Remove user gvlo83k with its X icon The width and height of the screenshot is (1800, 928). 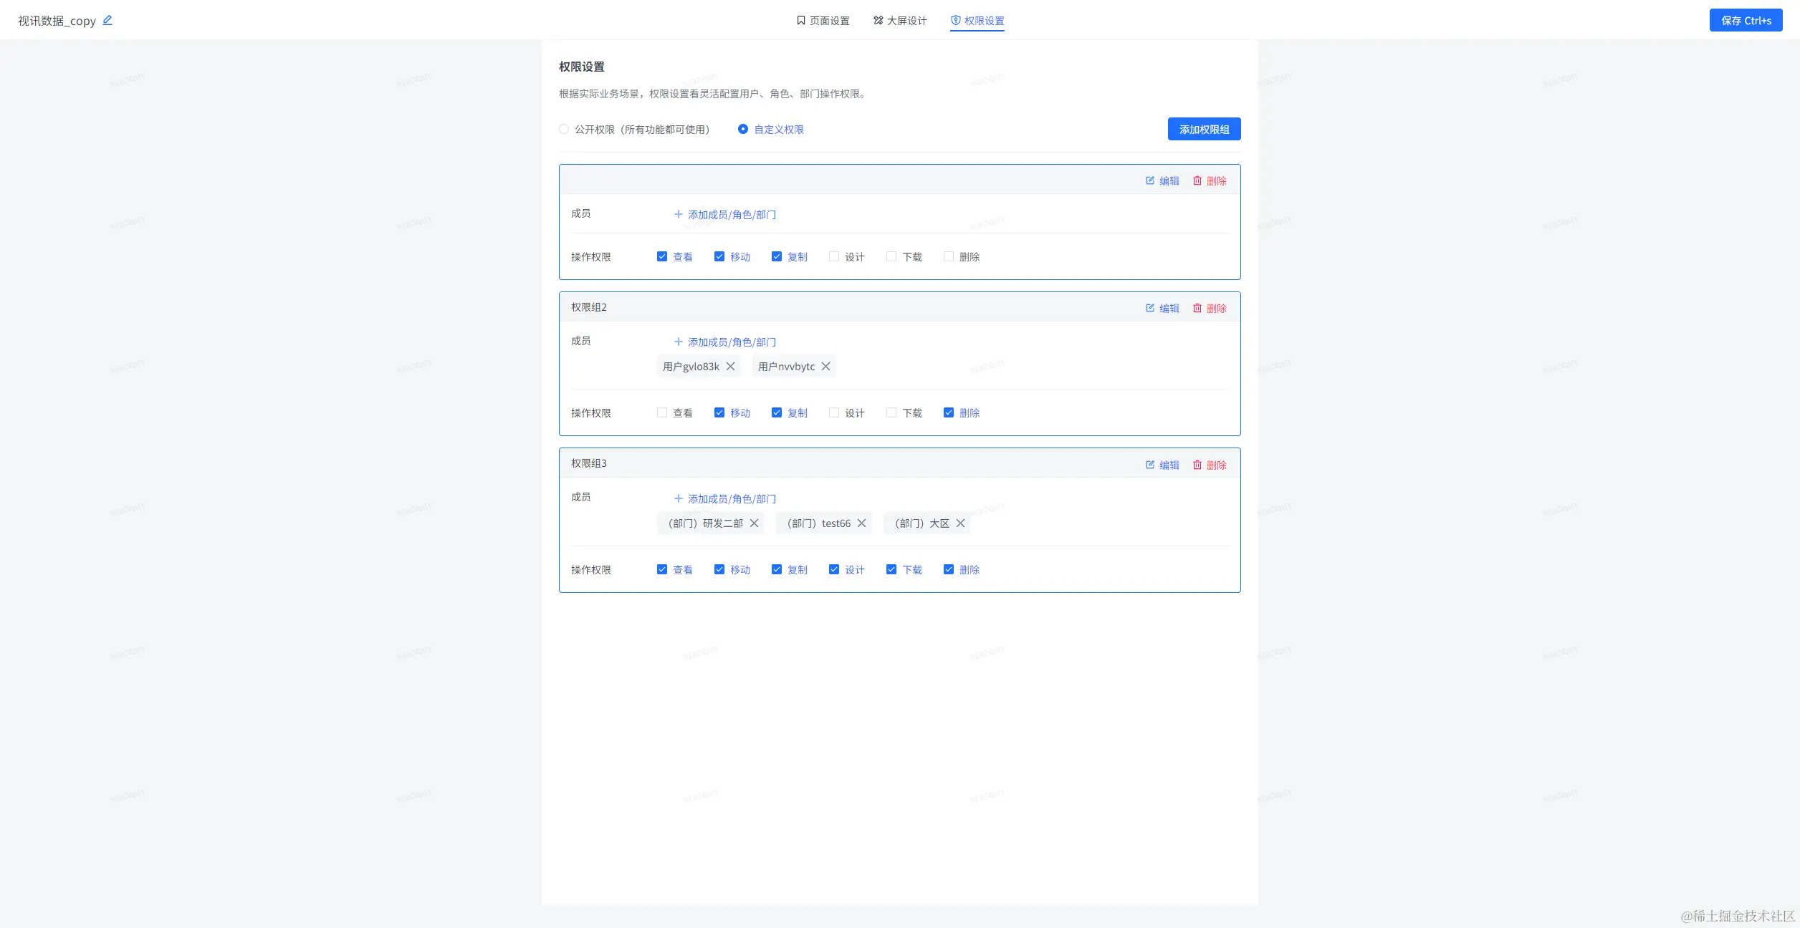pyautogui.click(x=730, y=367)
